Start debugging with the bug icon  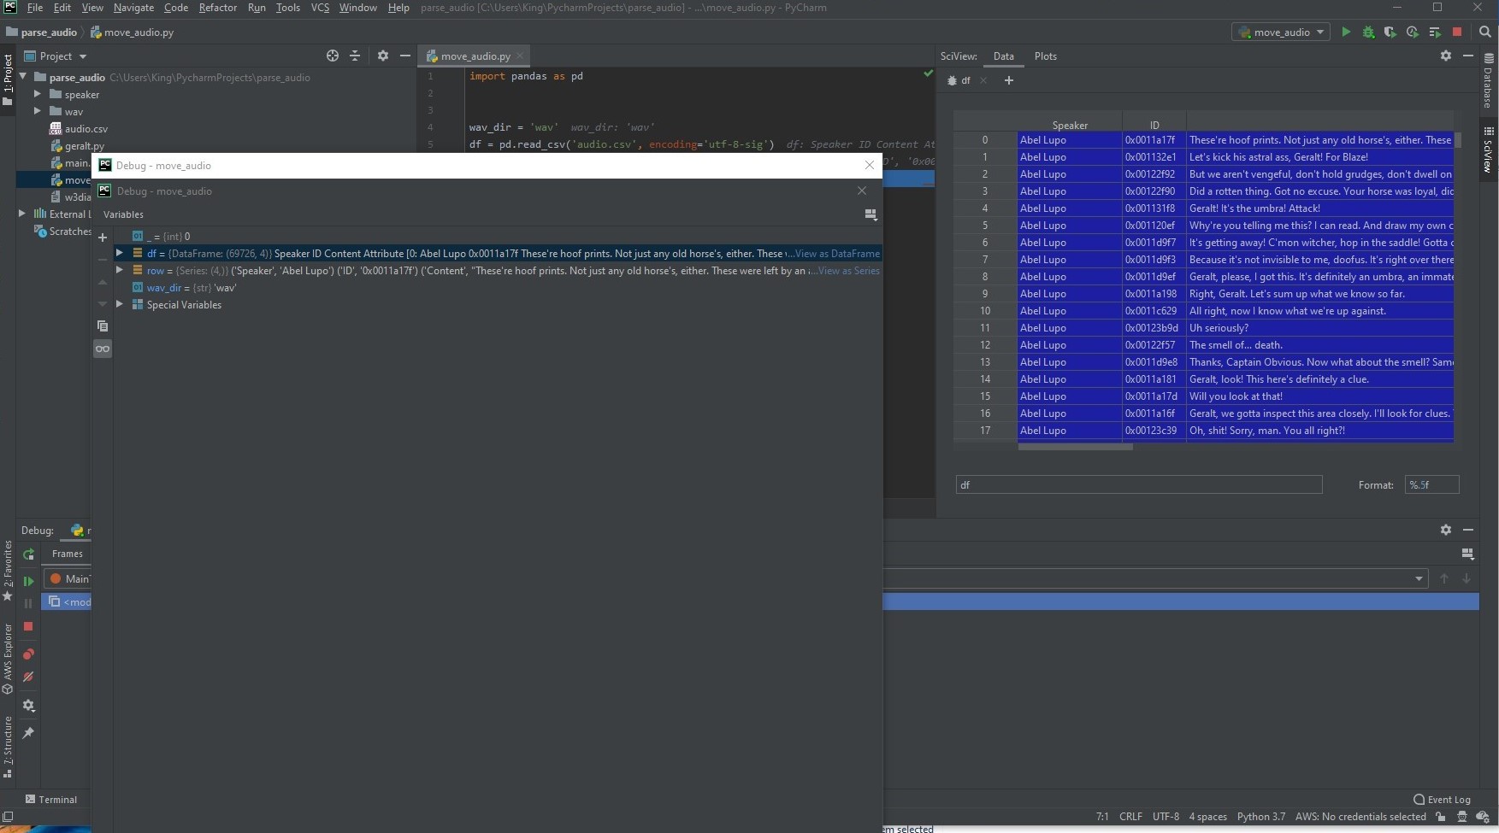click(x=1368, y=32)
